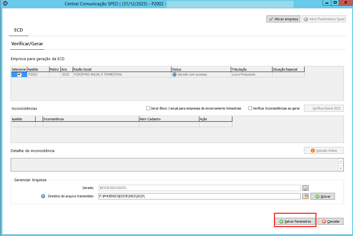The width and height of the screenshot is (353, 236).
Task: Click the 2025 year cell
Action: [67, 75]
